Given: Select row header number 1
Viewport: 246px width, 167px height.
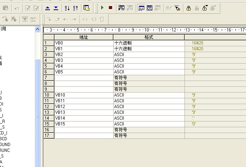Looking at the screenshot, I should coord(49,43).
